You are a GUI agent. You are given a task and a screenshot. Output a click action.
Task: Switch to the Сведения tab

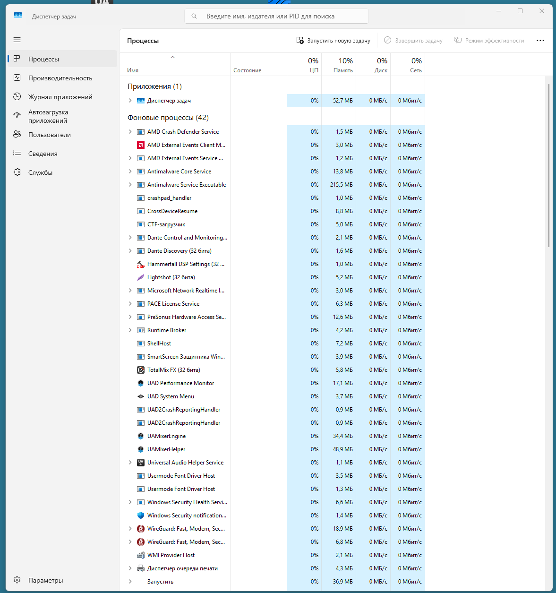pos(62,154)
